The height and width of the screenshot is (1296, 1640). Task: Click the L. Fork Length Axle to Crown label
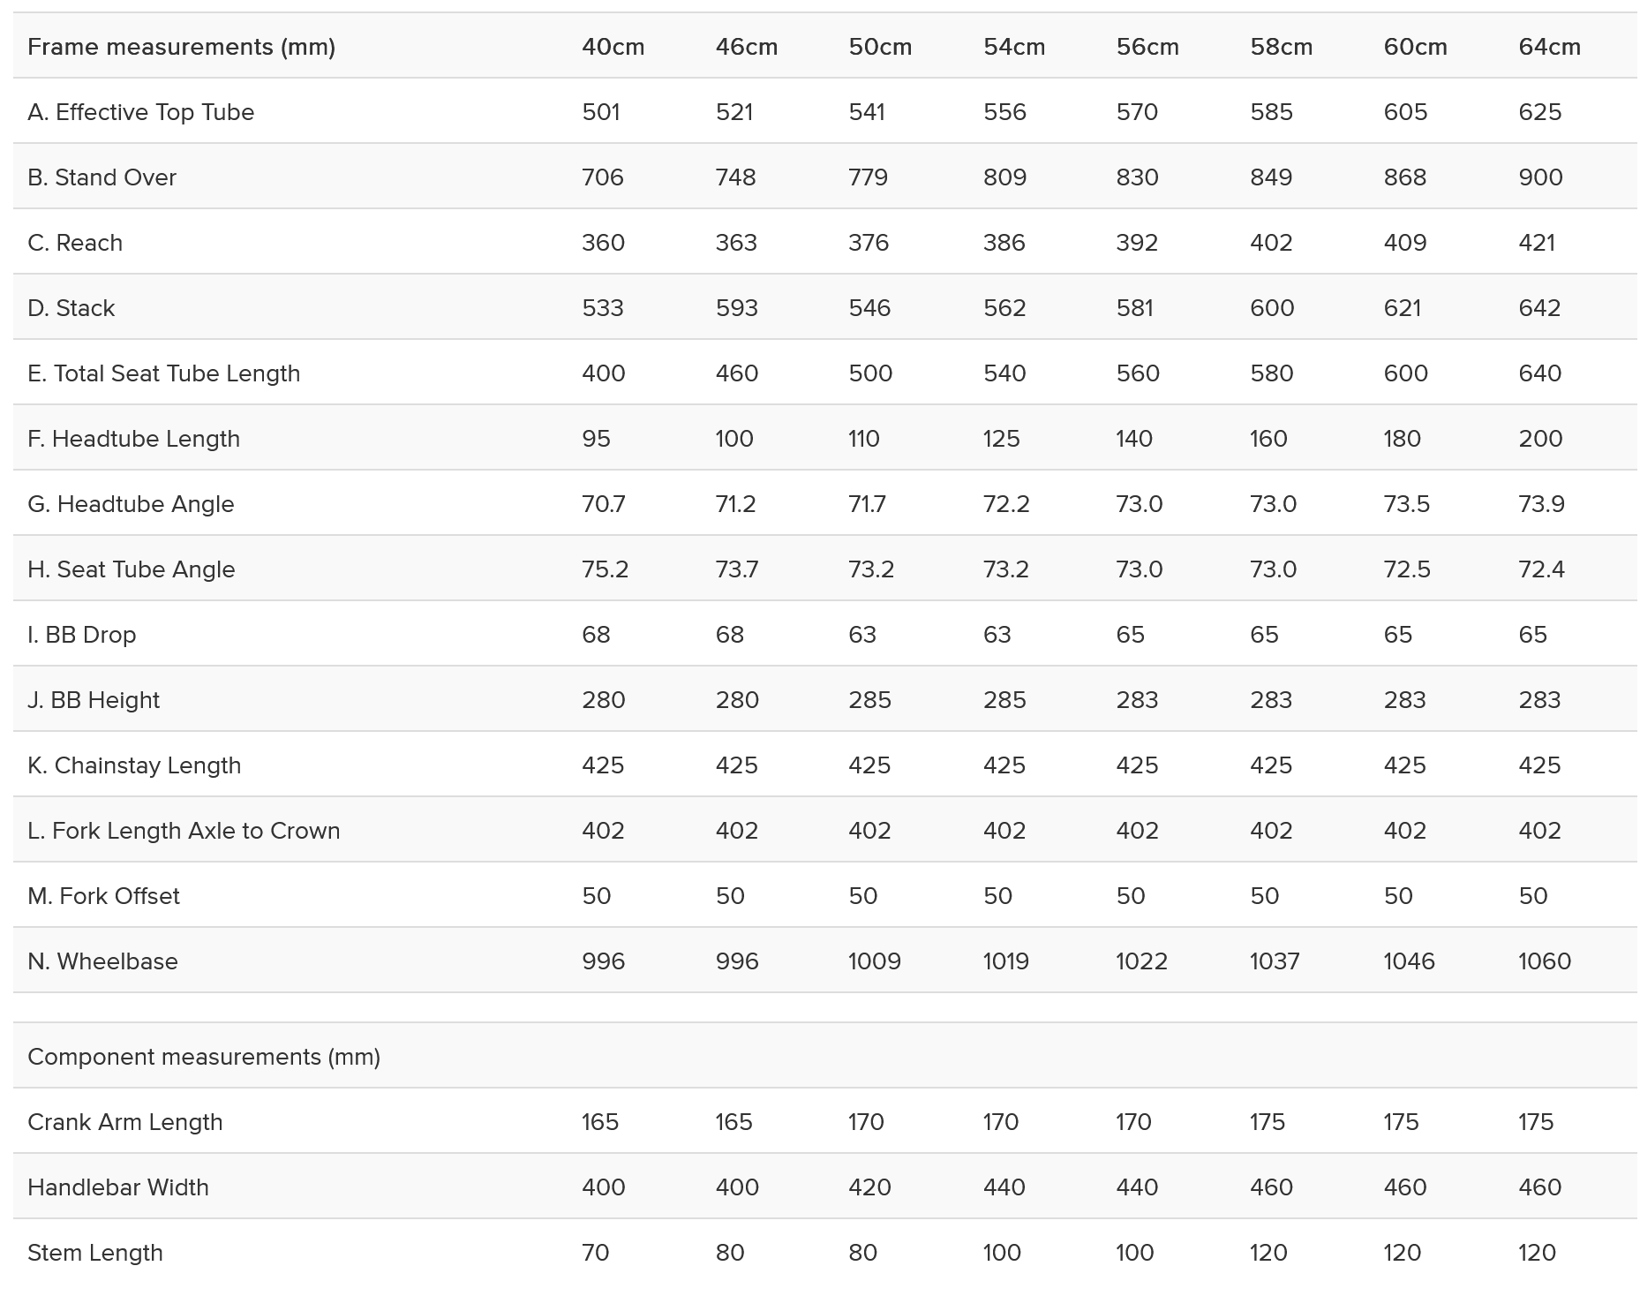[x=184, y=831]
